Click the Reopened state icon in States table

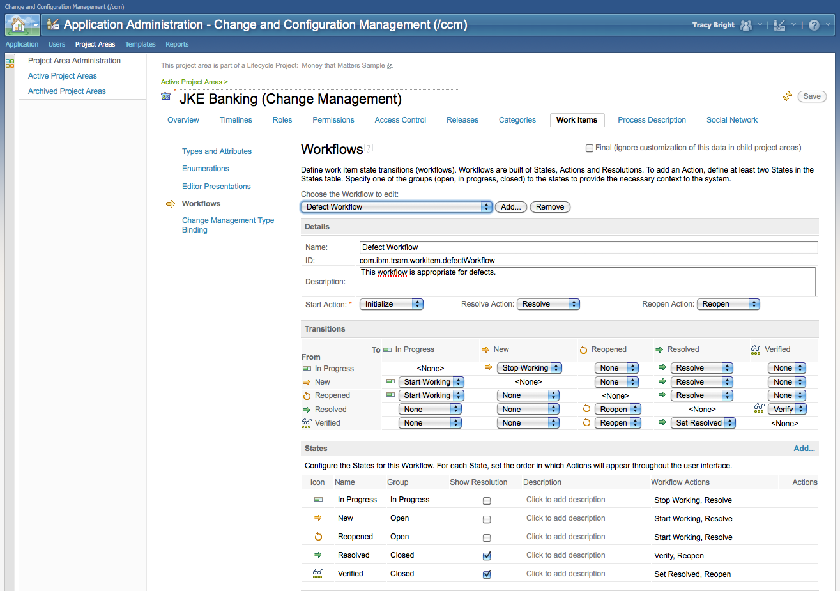tap(318, 537)
